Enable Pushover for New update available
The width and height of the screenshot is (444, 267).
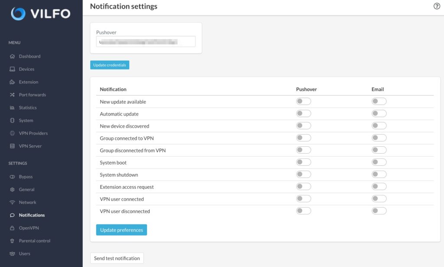[x=304, y=101]
